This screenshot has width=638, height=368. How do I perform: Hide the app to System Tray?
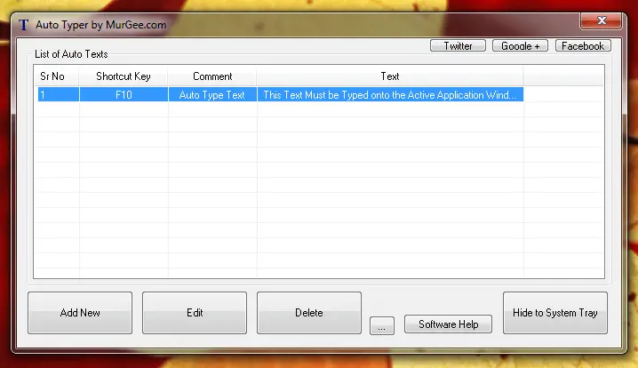click(x=555, y=313)
